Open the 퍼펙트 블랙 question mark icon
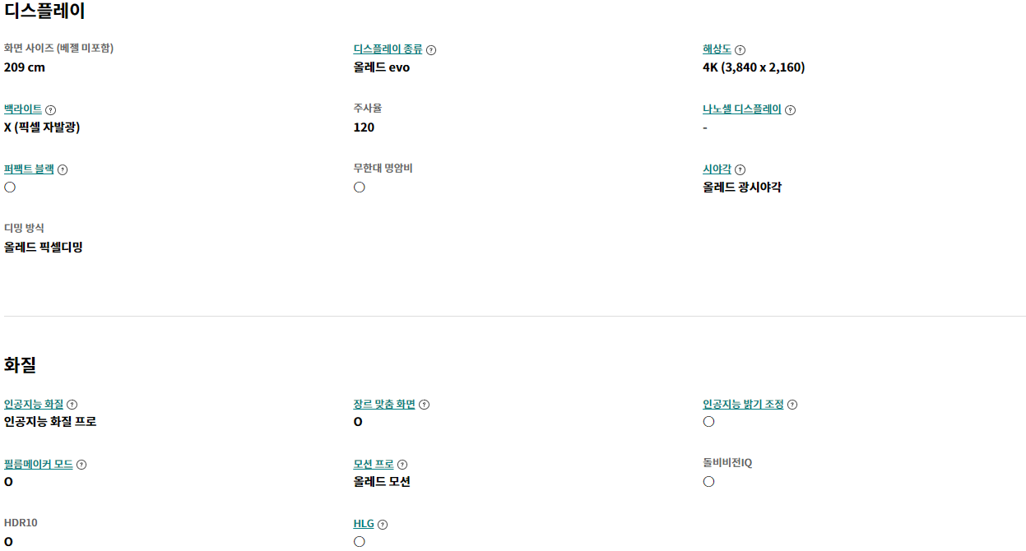The image size is (1026, 551). (x=63, y=170)
